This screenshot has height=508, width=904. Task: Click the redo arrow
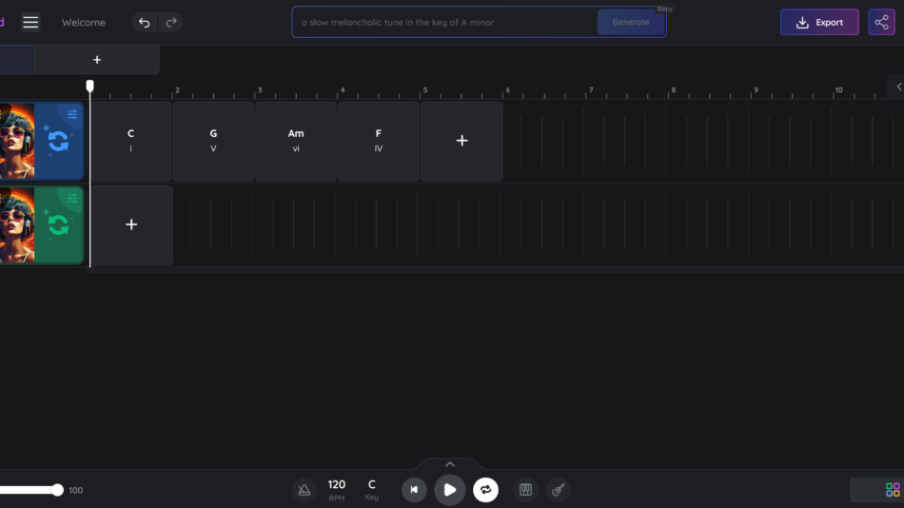tap(170, 22)
